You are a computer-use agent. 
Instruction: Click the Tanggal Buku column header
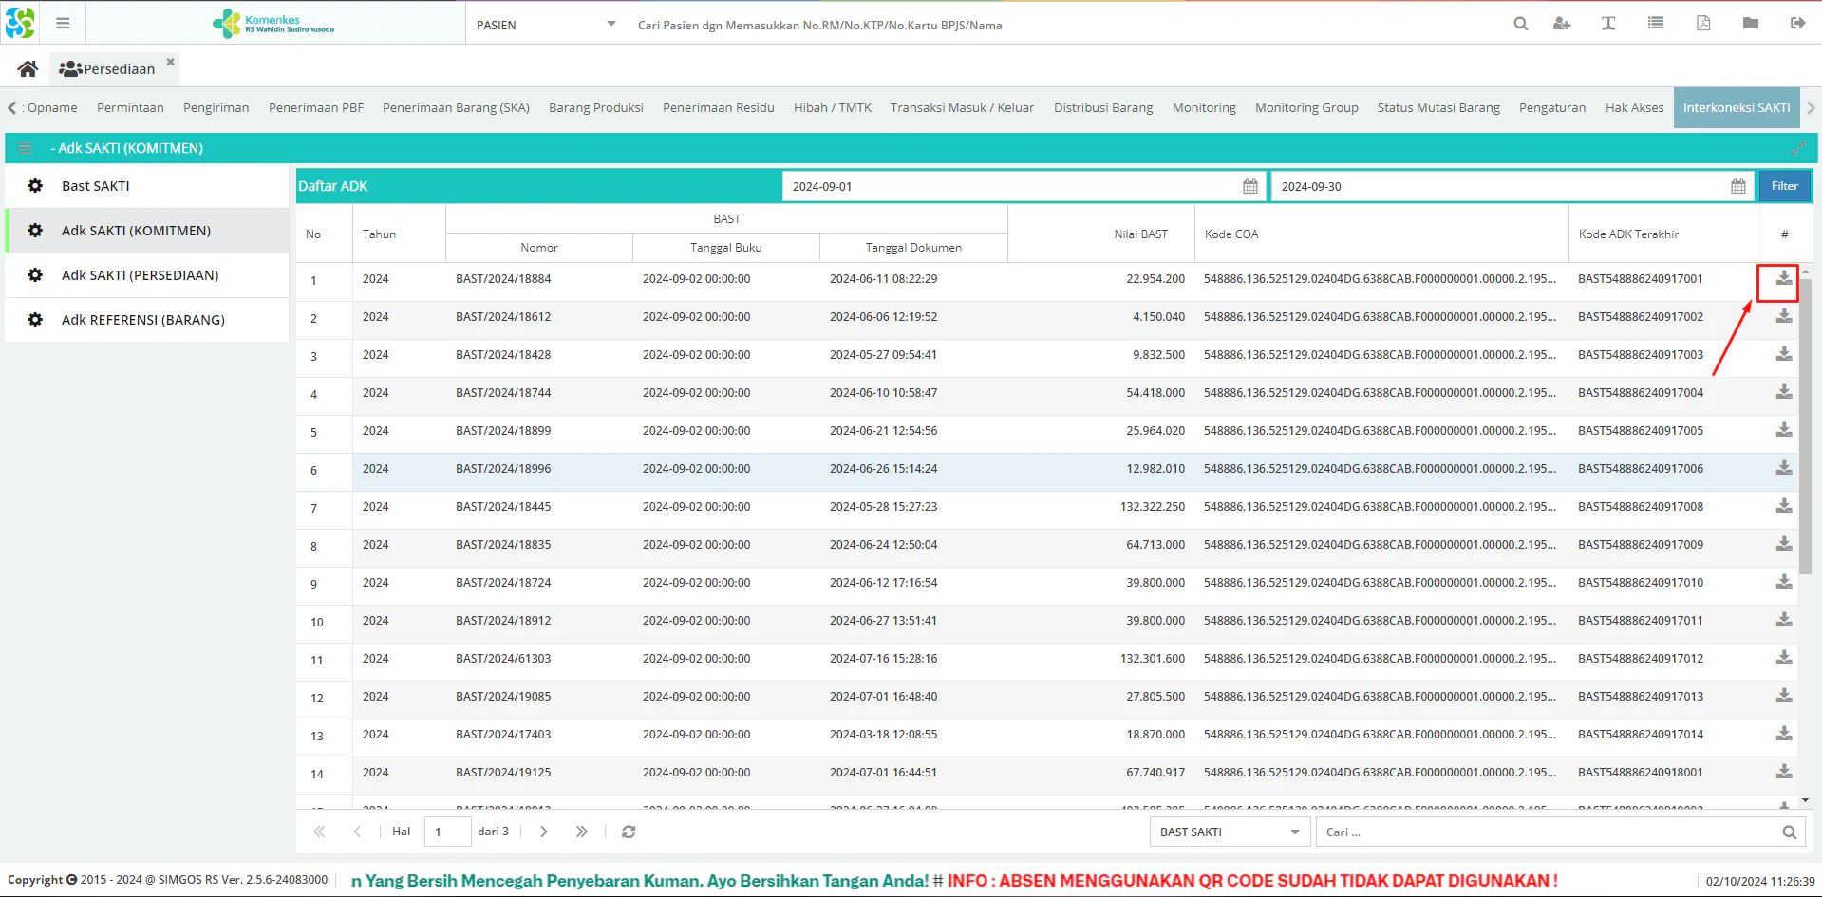[725, 248]
